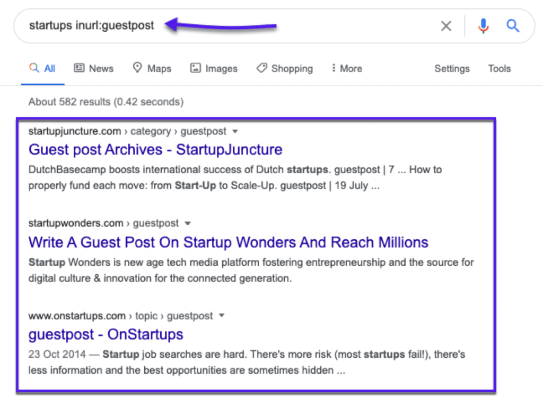Open Settings for search
Viewport: 543px width, 398px height.
click(452, 68)
